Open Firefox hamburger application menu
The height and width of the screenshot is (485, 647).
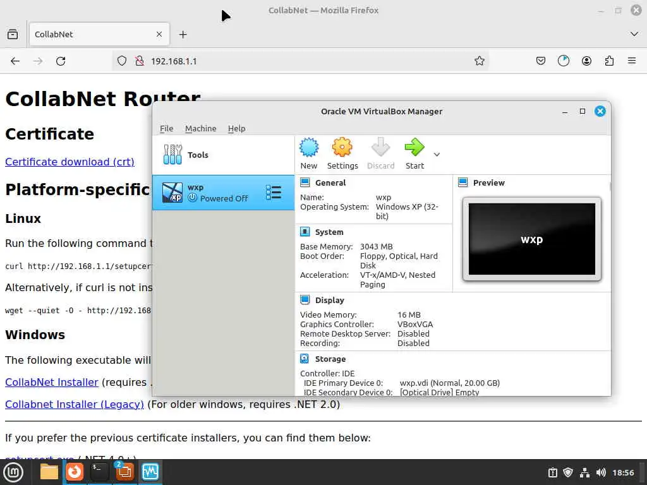[632, 61]
